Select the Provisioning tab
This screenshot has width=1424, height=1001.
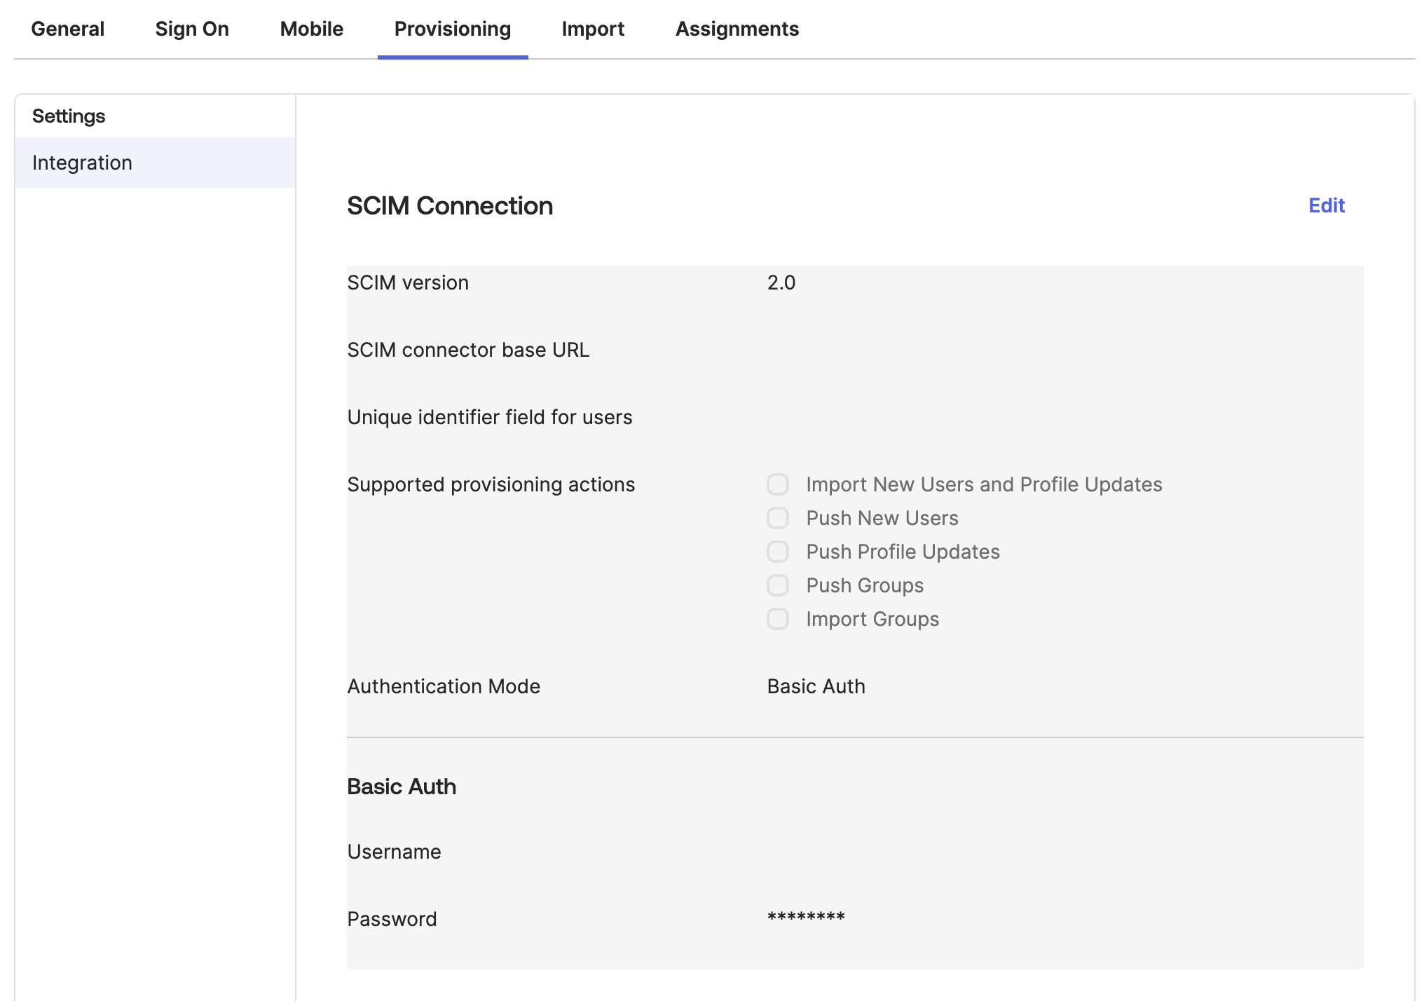(x=453, y=29)
